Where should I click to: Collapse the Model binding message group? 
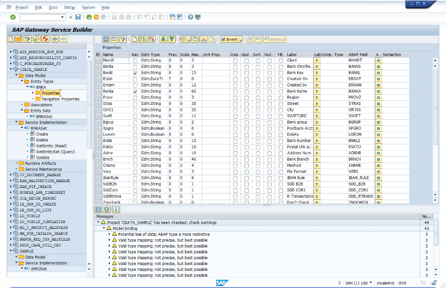click(103, 228)
